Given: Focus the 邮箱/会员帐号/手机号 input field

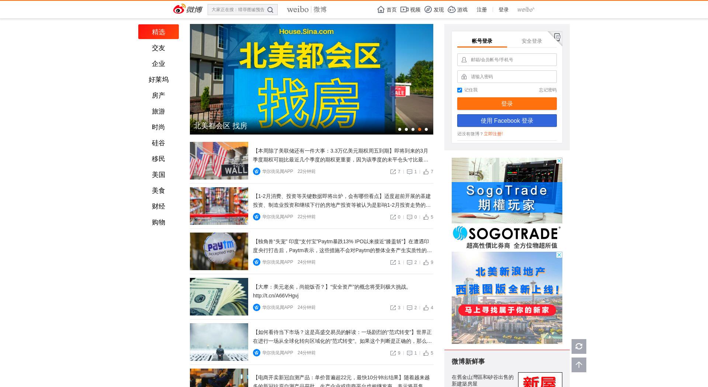Looking at the screenshot, I should pos(507,60).
